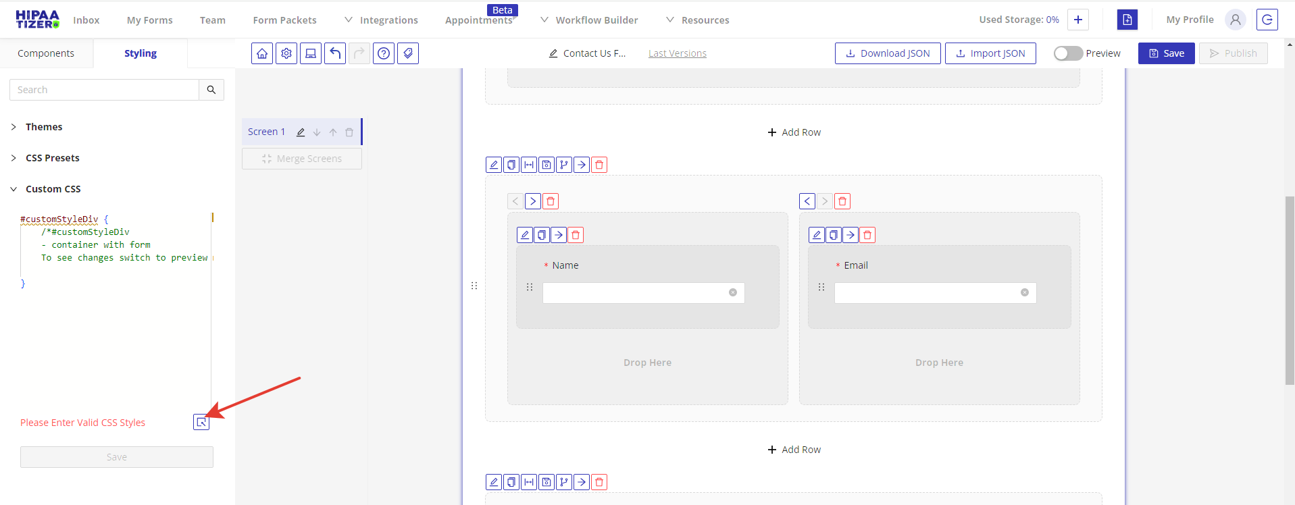Click the home icon in the toolbar
Viewport: 1295px width, 505px height.
coord(262,53)
